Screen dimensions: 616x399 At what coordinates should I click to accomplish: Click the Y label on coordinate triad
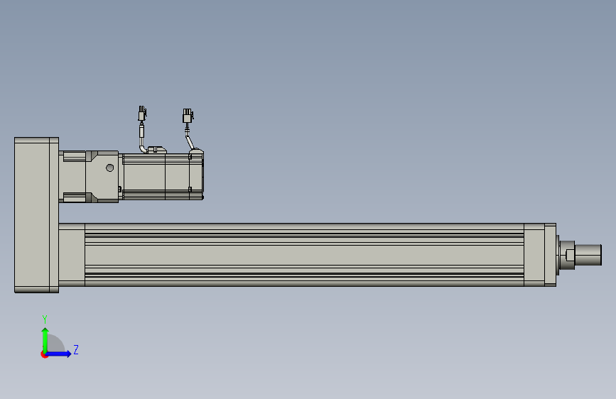point(45,319)
